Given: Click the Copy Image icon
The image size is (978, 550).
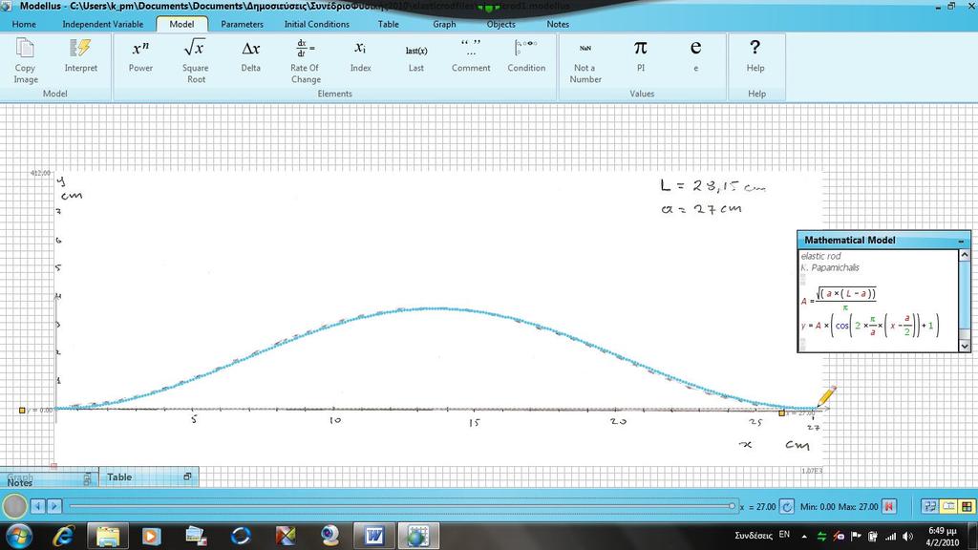Looking at the screenshot, I should 26,60.
